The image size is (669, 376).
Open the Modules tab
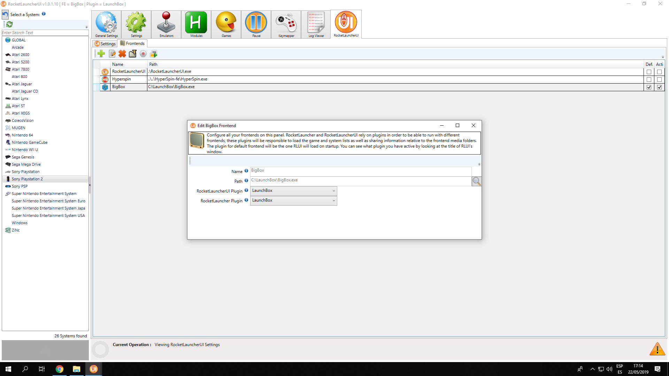pyautogui.click(x=196, y=24)
